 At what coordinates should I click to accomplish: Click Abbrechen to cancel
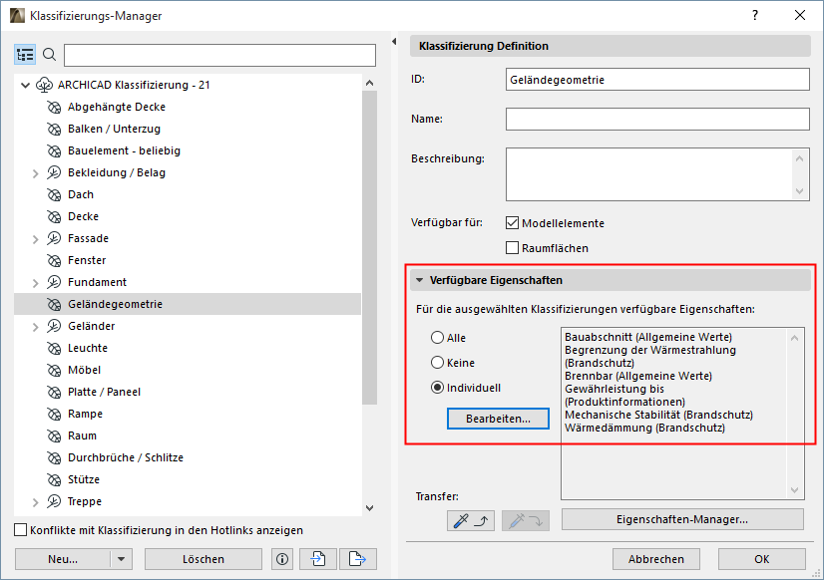pos(655,559)
